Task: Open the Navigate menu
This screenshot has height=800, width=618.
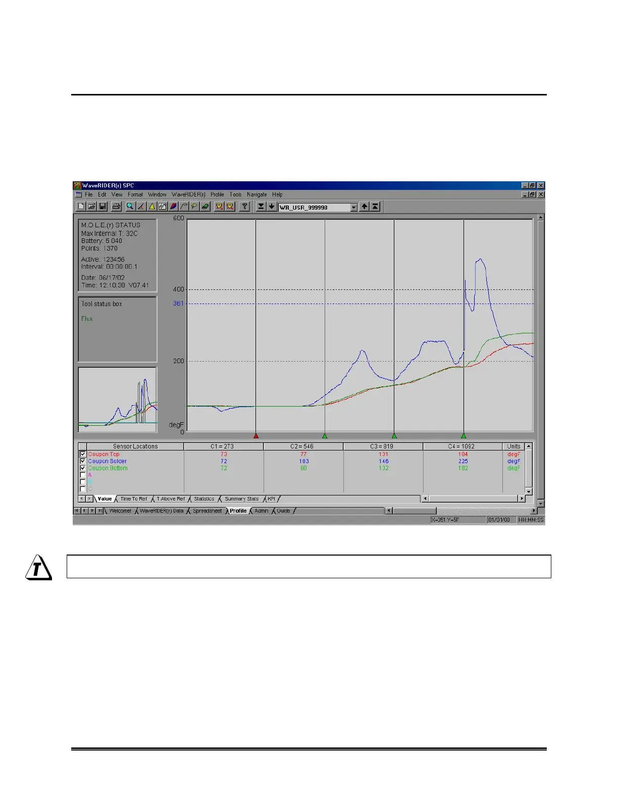Action: [256, 194]
